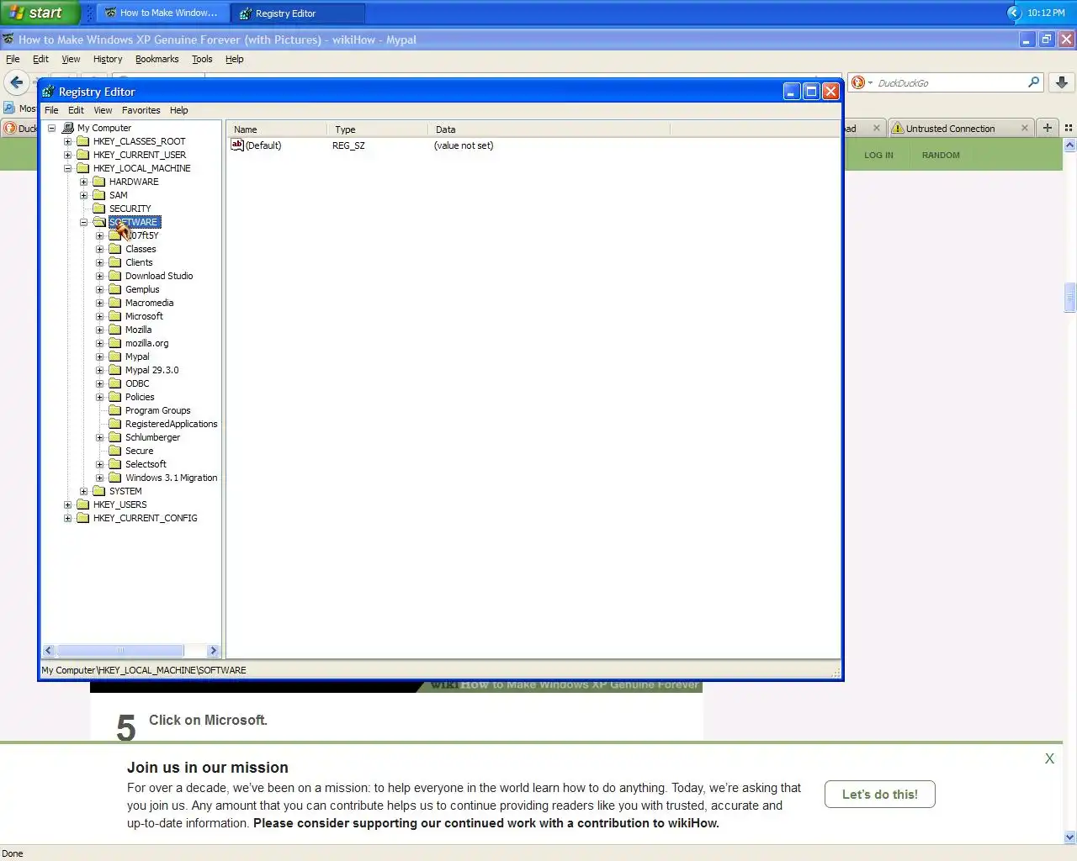Open Registry Editor Help menu
The width and height of the screenshot is (1077, 861).
click(178, 110)
